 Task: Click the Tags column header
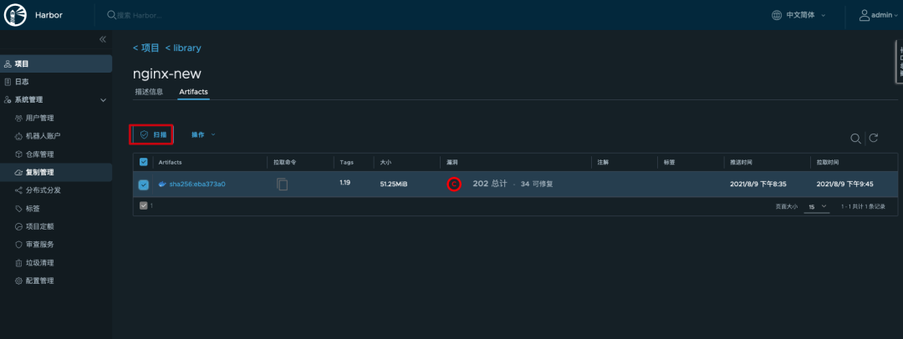346,162
